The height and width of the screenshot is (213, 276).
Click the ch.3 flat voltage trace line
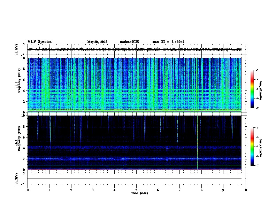(135, 179)
